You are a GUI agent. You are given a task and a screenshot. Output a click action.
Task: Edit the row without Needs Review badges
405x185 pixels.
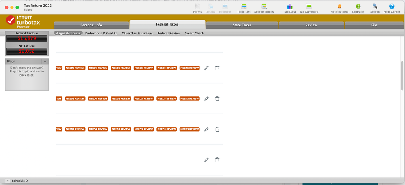206,160
